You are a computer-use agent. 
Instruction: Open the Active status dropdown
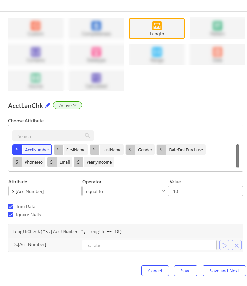tap(68, 105)
